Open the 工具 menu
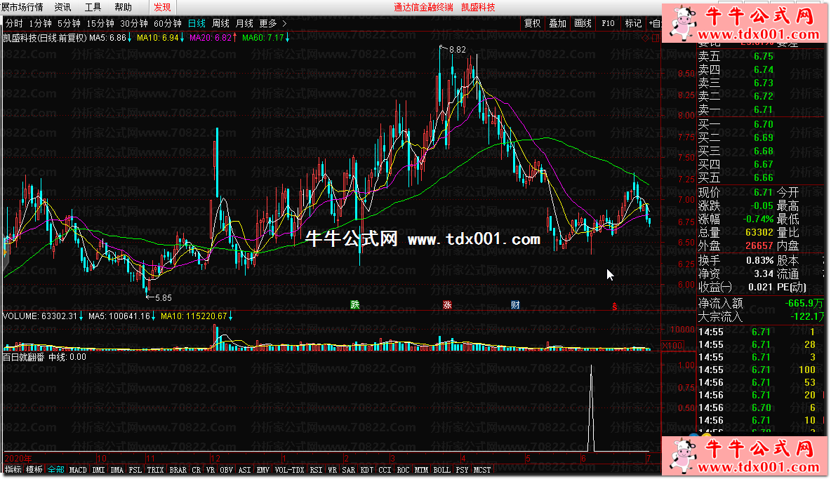831x479 pixels. point(93,7)
